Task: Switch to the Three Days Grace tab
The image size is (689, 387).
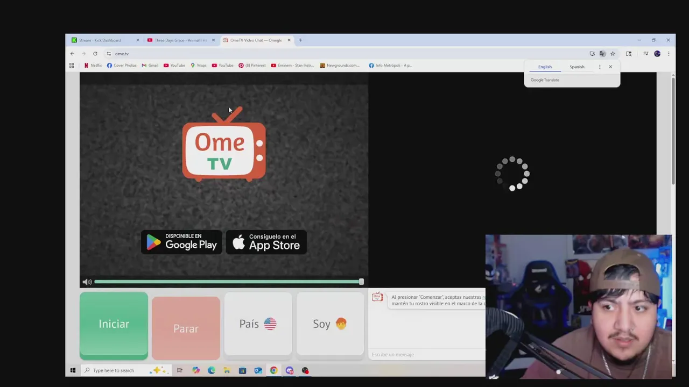Action: [x=180, y=40]
